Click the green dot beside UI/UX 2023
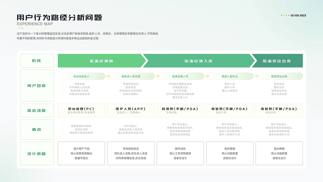 282,15
